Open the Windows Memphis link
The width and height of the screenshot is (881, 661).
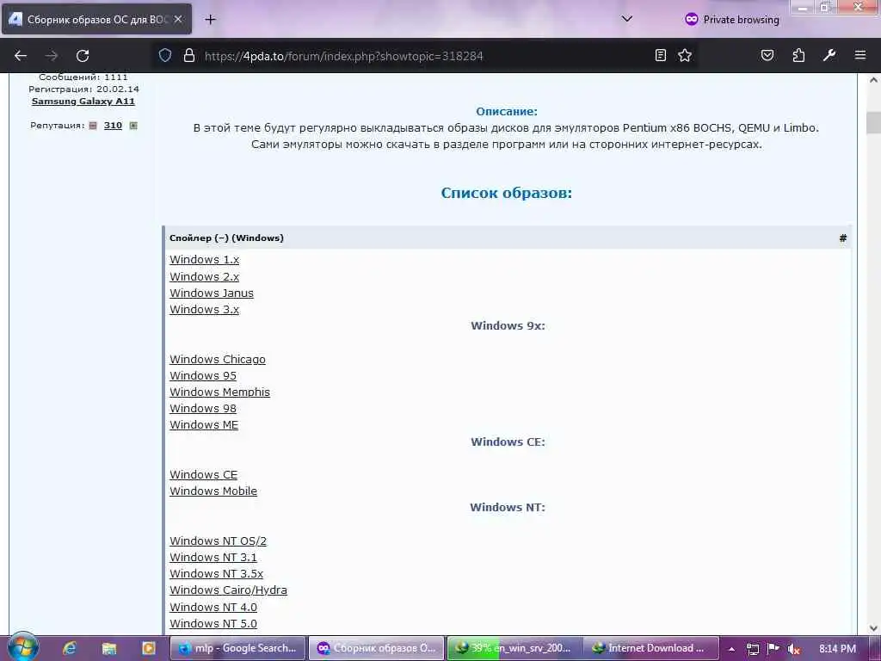click(x=219, y=392)
